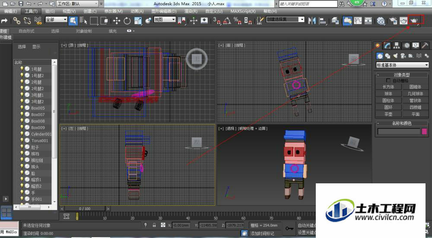Open the 修改器(M) menu
Screen dimensions: 432x238
(113, 11)
